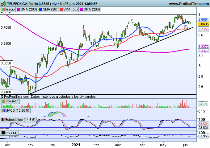Click the may month label on time axis
The height and width of the screenshot is (148, 210).
(163, 145)
